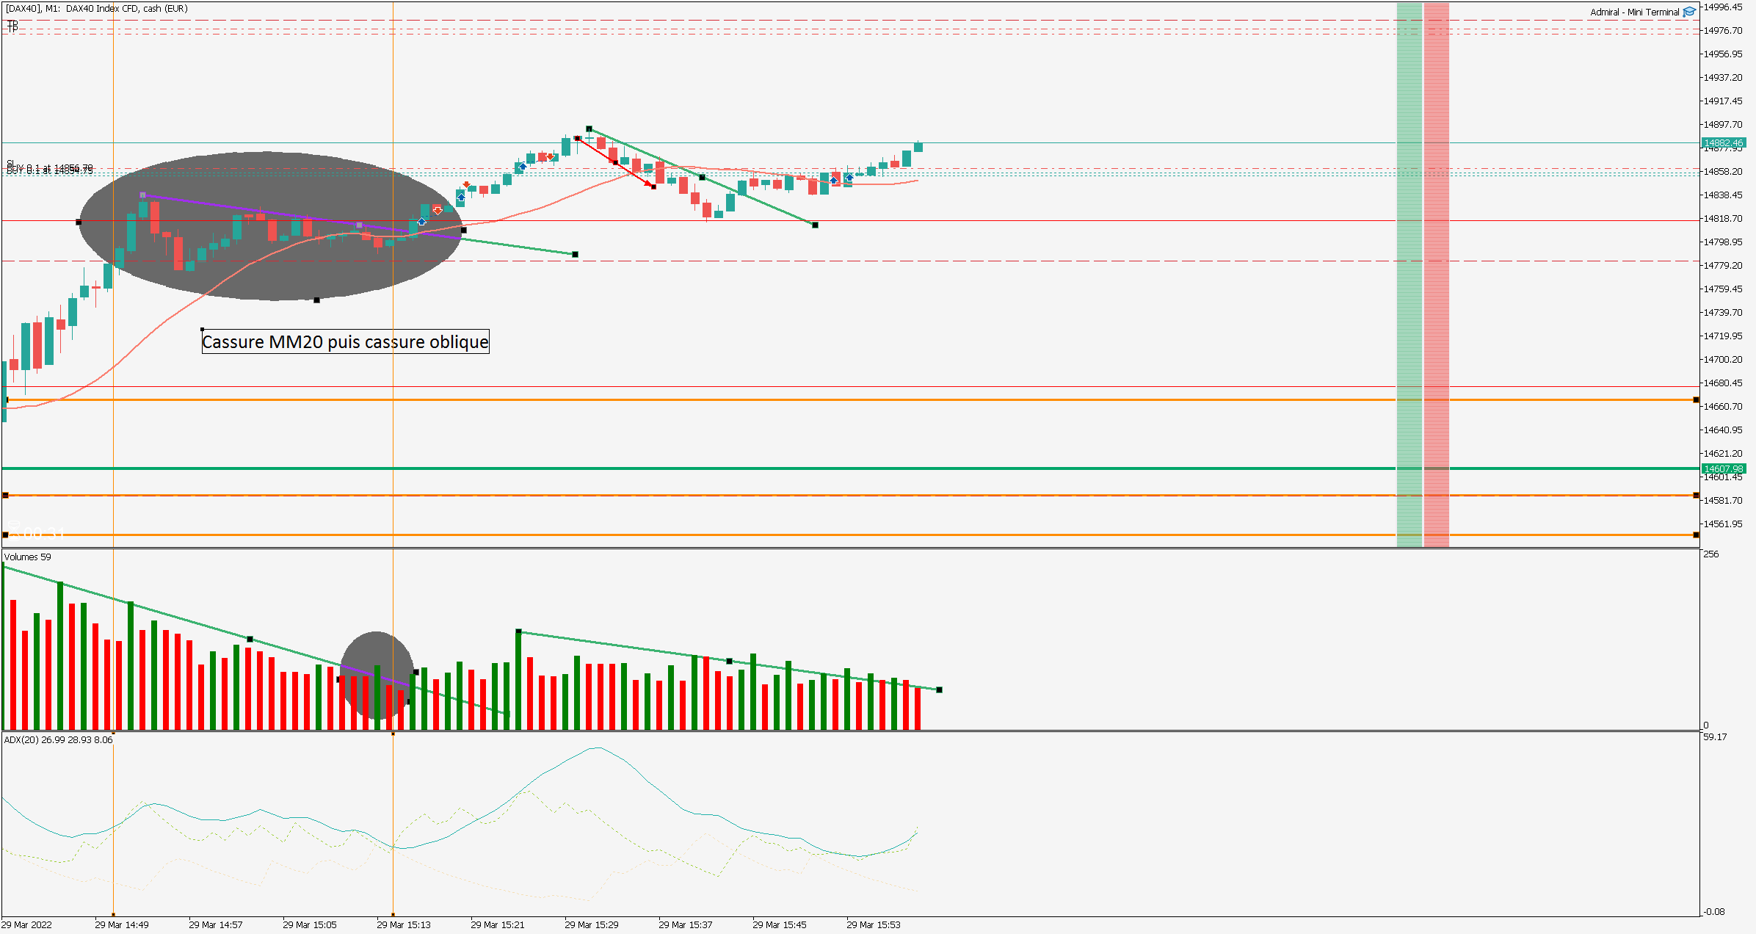
Task: Click the blue up-arrow marker inside the large grey ellipse
Action: pos(421,222)
